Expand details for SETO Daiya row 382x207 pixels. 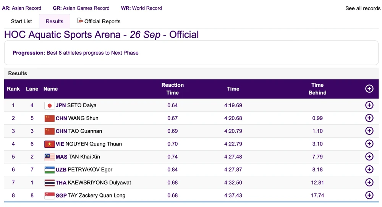click(x=369, y=105)
